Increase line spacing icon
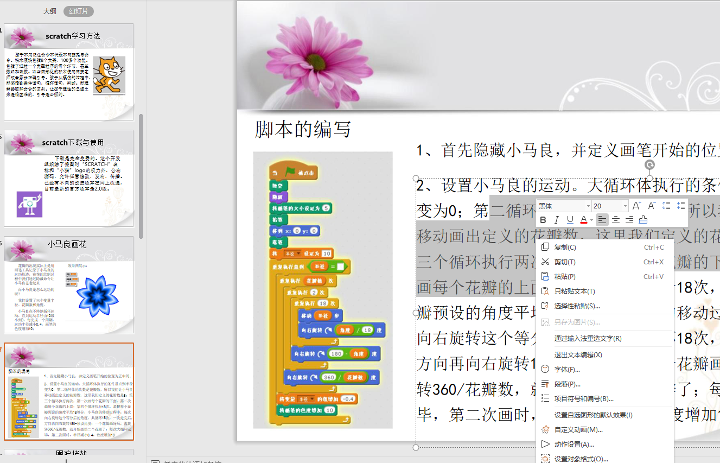The height and width of the screenshot is (463, 720). (667, 206)
